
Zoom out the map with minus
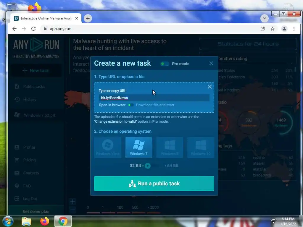point(72,210)
